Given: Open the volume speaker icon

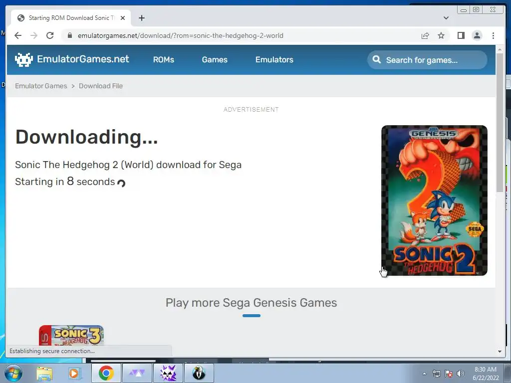Looking at the screenshot, I should pyautogui.click(x=460, y=374).
